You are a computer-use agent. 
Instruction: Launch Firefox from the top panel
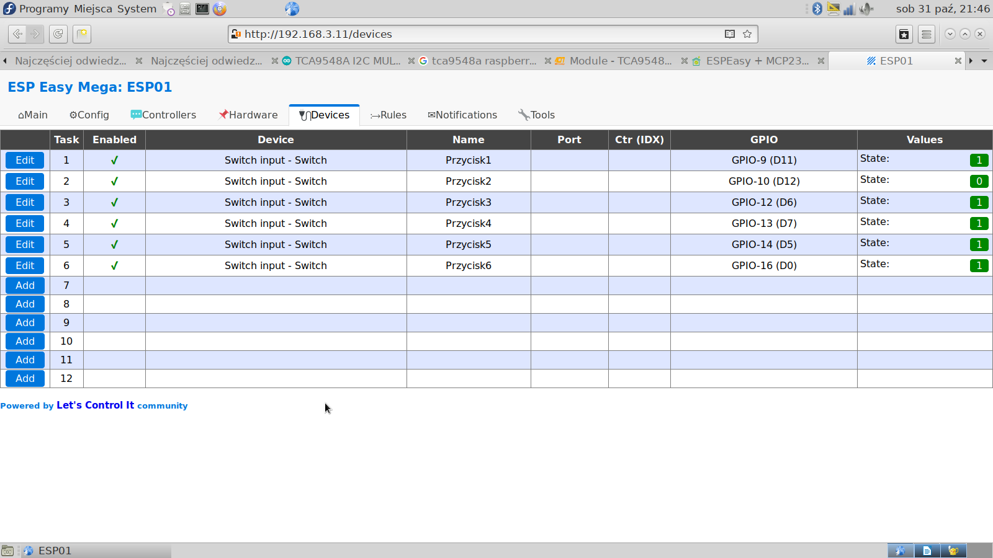[219, 9]
